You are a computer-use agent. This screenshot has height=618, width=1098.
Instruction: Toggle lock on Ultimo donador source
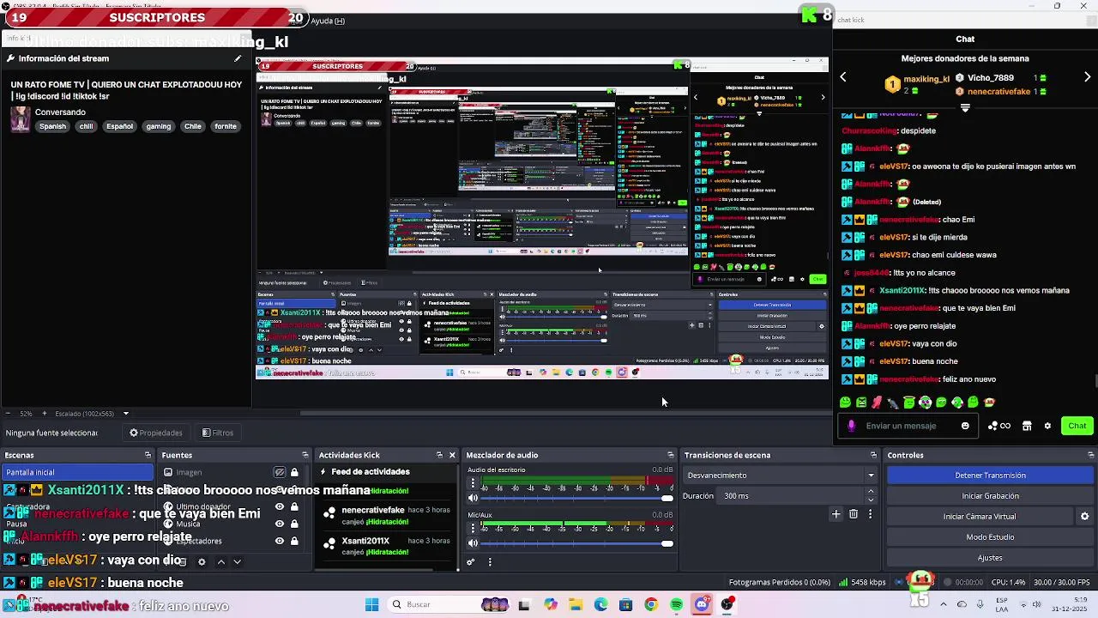[x=294, y=506]
